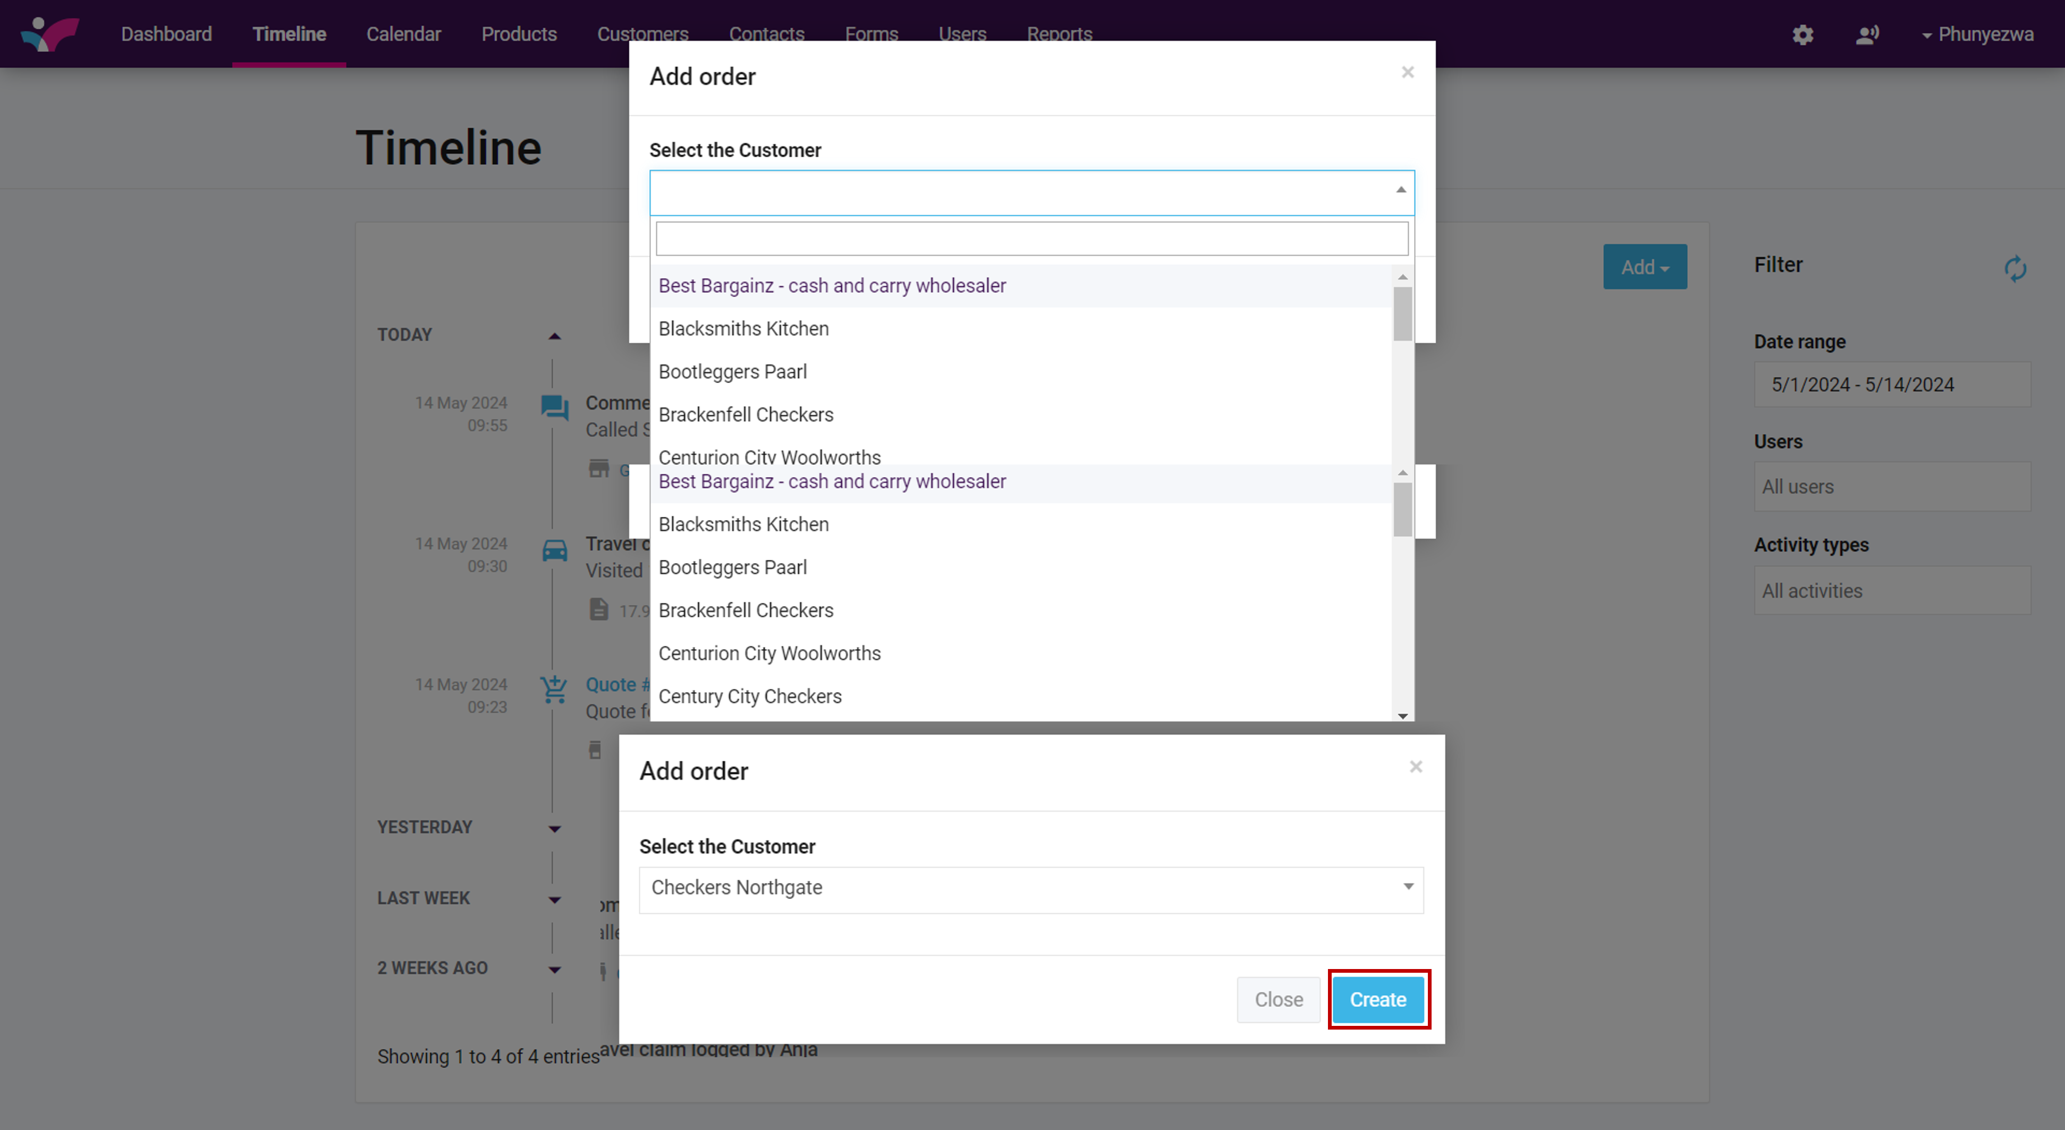Close the upper Add order dialog

click(x=1408, y=72)
